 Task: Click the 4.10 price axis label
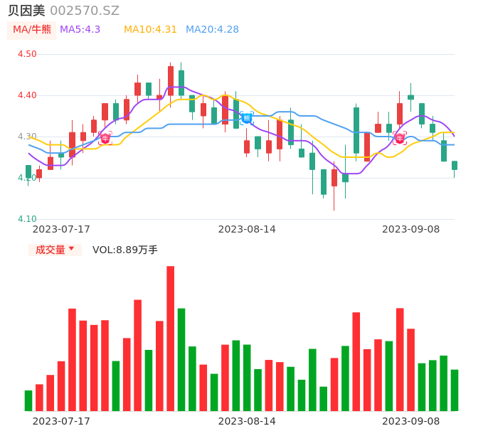pyautogui.click(x=26, y=219)
